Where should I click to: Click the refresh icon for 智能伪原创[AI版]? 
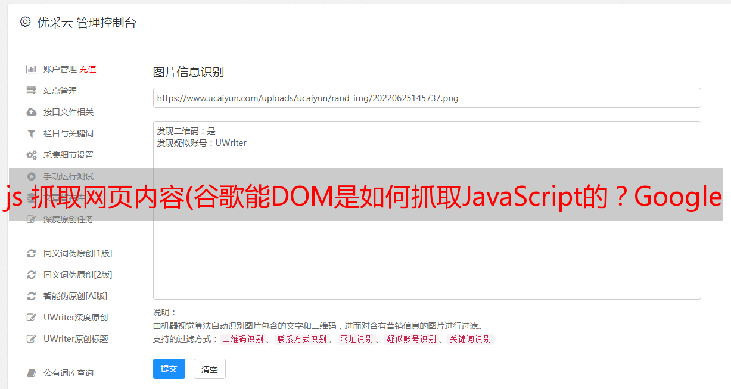[32, 296]
